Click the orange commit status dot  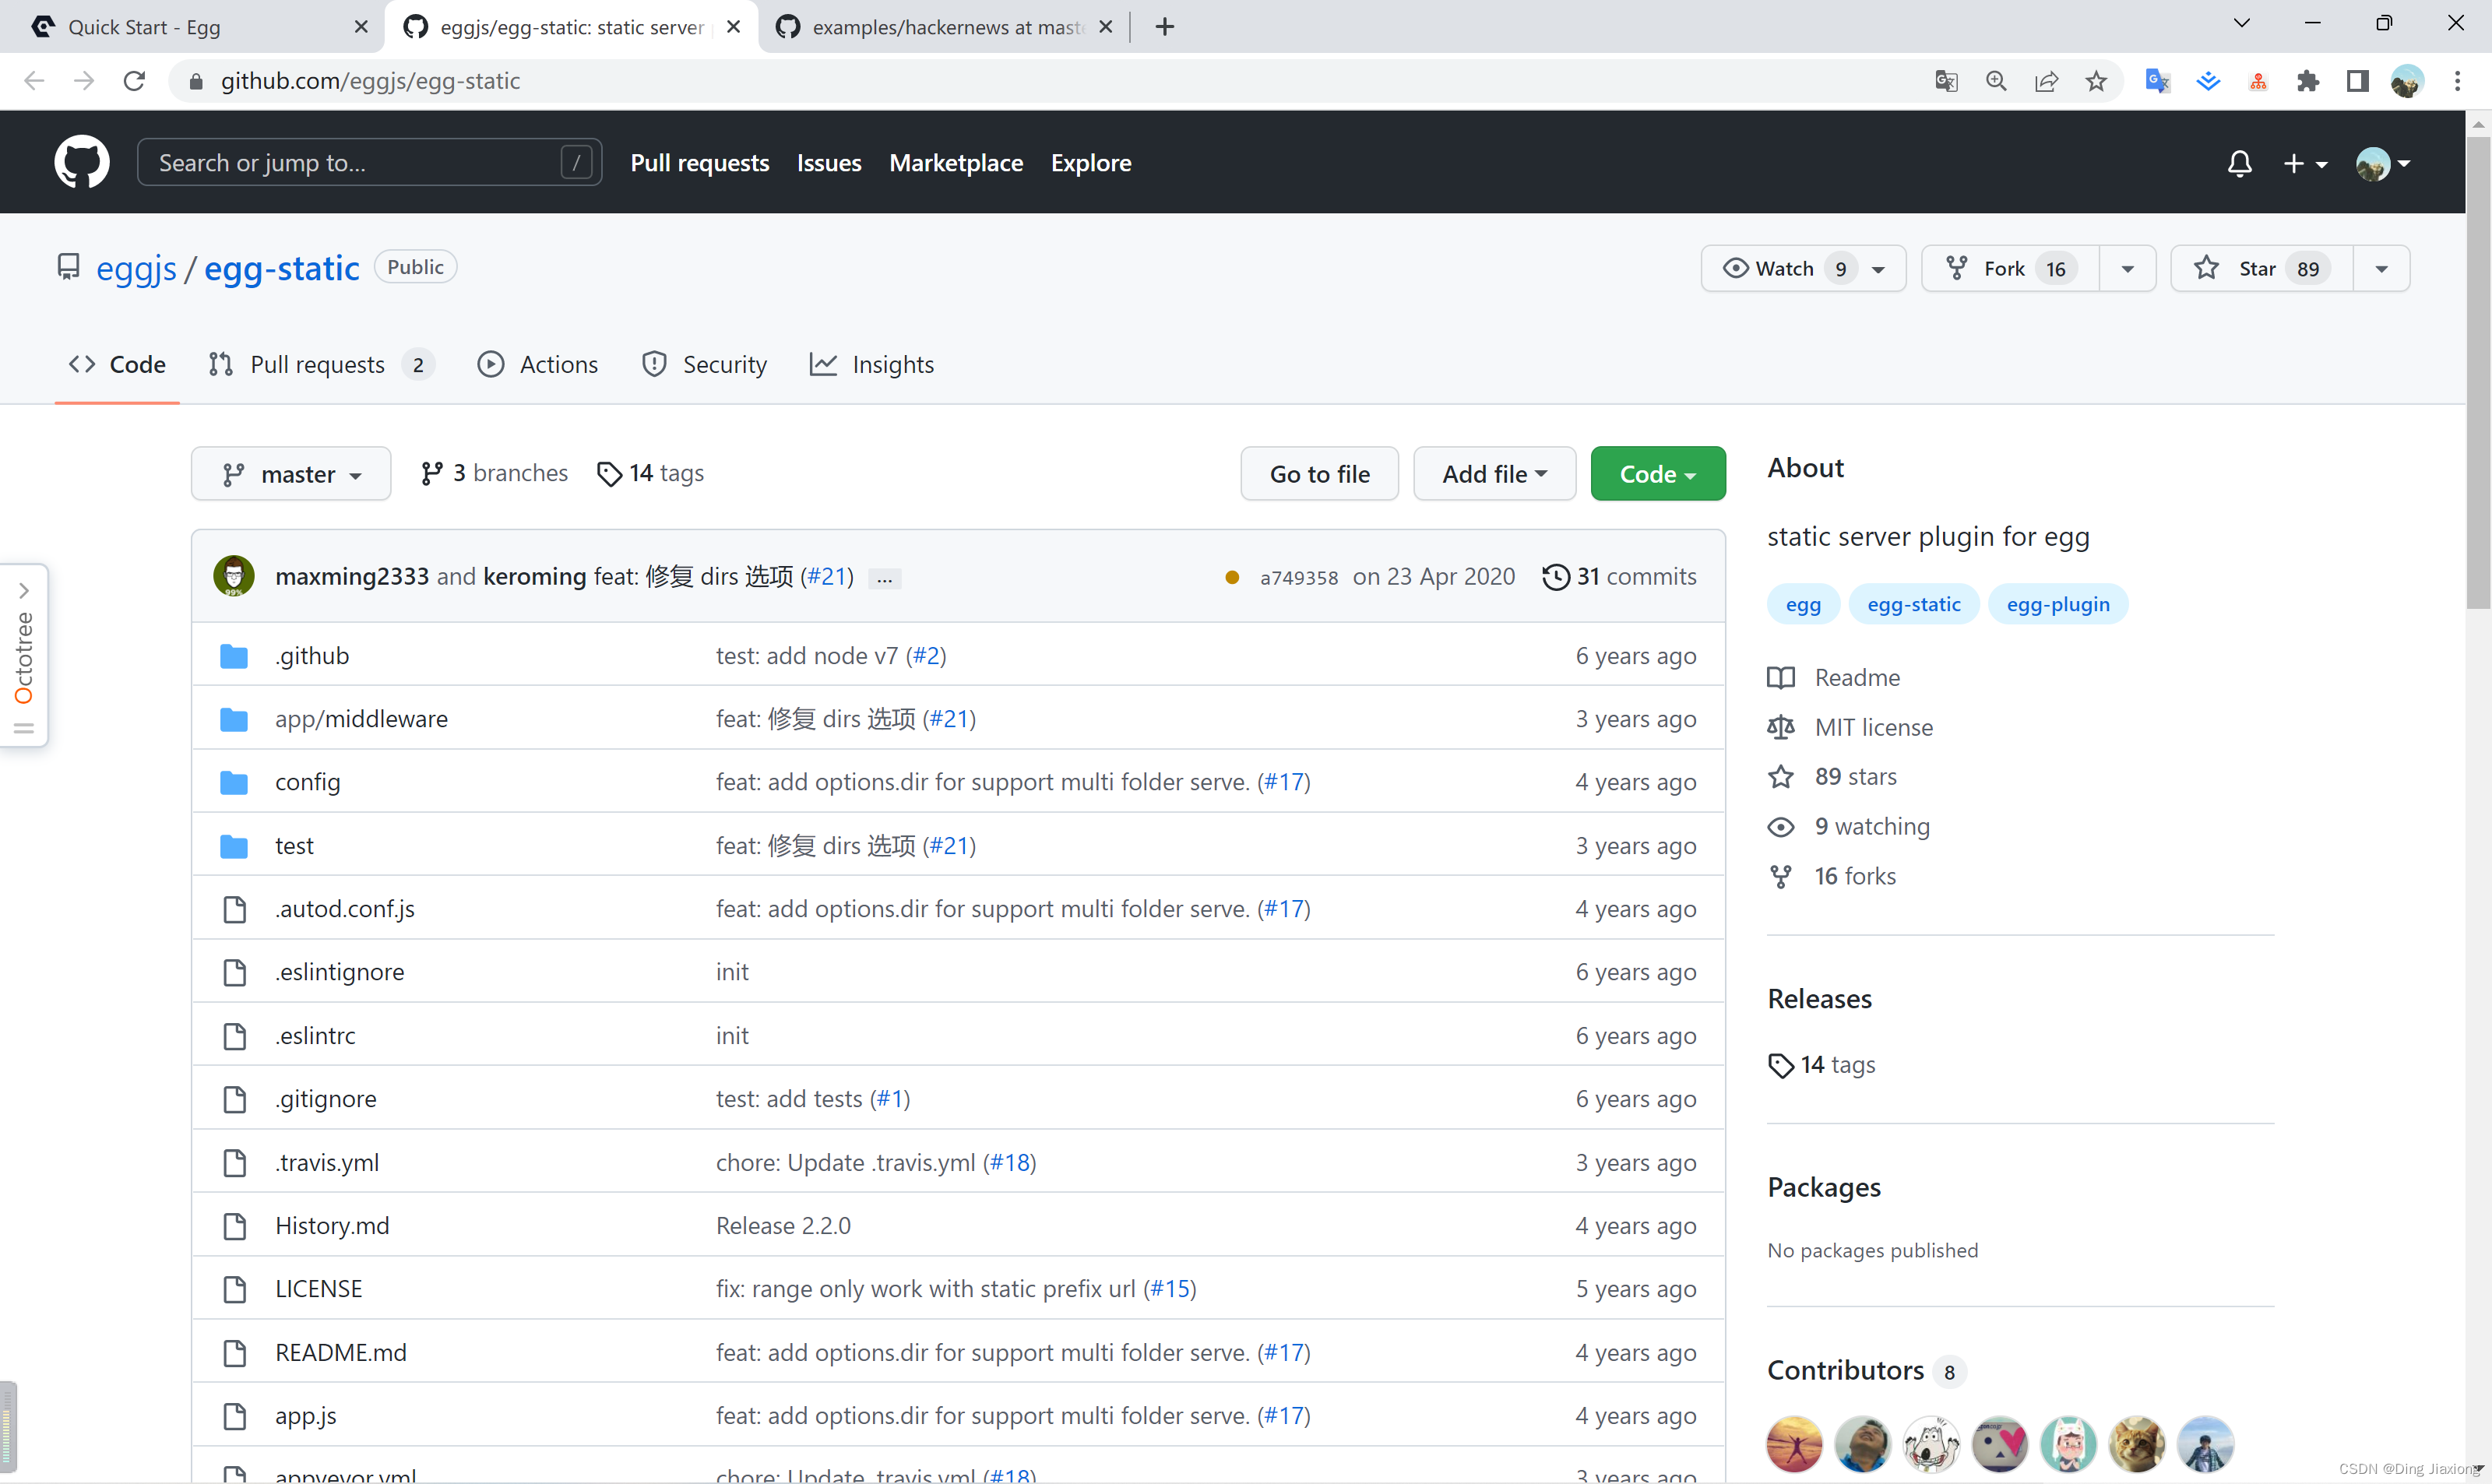click(x=1232, y=577)
